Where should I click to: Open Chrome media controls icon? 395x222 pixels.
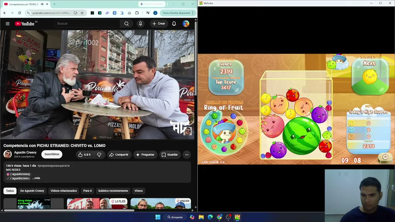tap(148, 13)
